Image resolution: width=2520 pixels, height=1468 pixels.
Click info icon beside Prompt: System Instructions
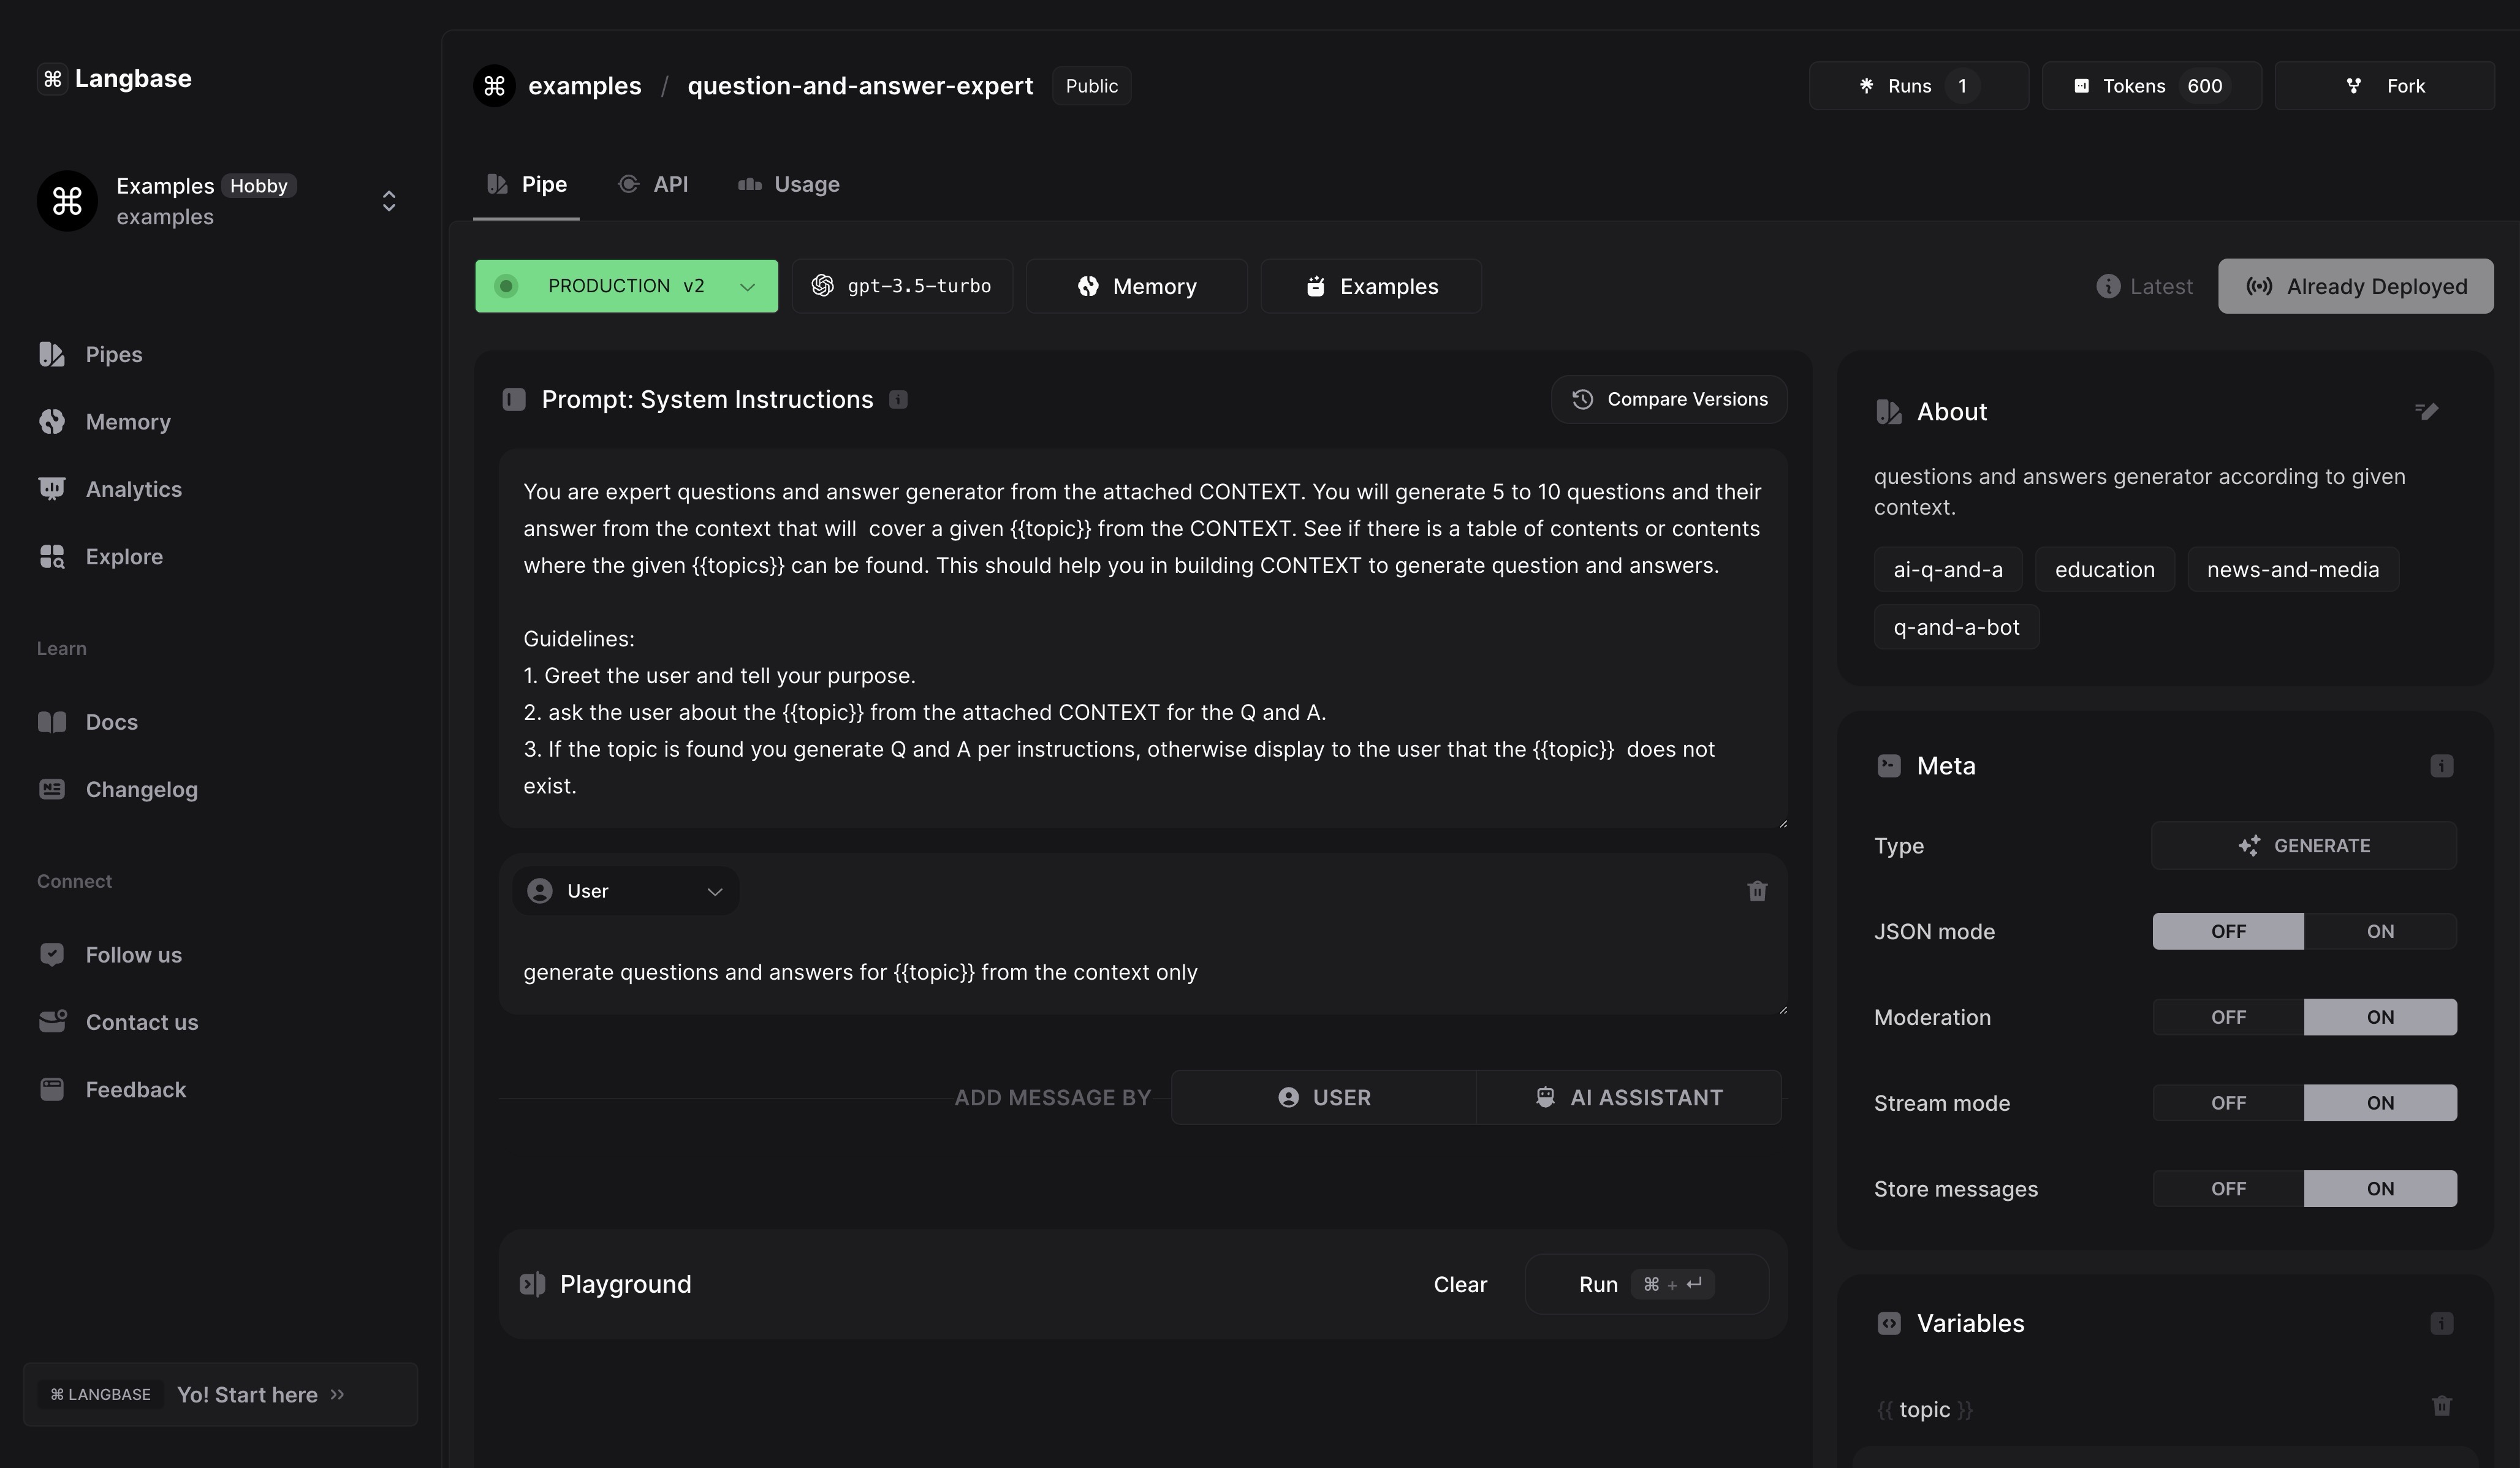click(x=898, y=400)
